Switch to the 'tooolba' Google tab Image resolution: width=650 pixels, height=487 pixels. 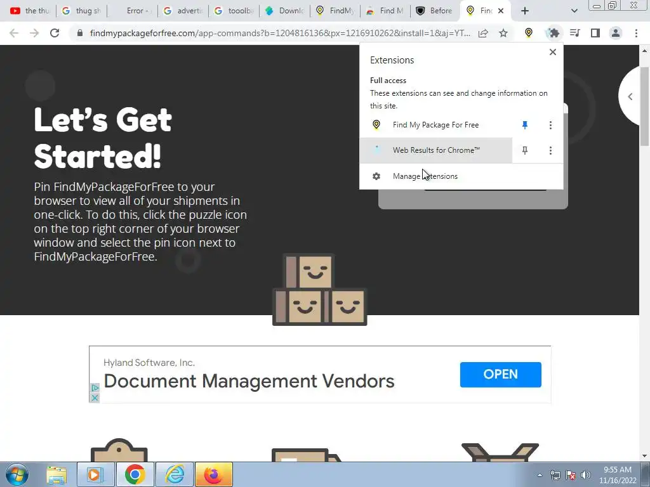coord(234,11)
